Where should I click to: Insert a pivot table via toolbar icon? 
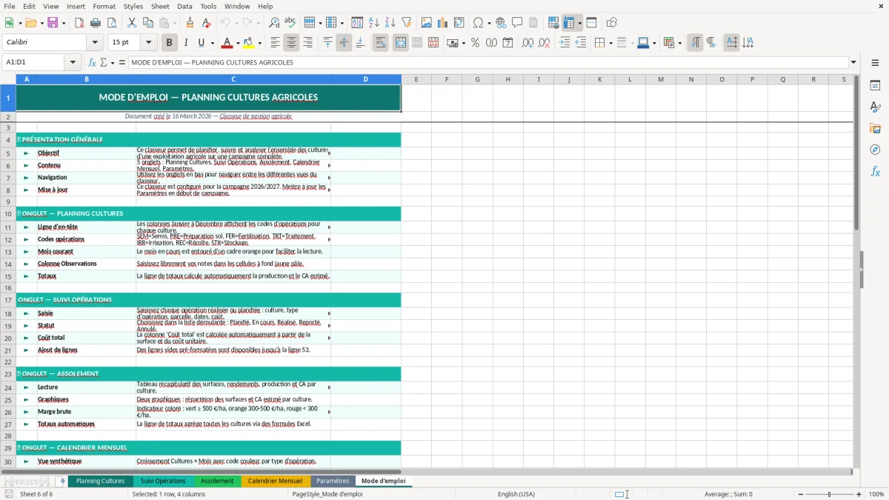coord(459,23)
